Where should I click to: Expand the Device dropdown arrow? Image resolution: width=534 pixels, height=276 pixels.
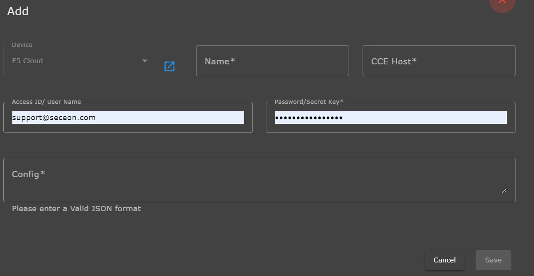point(145,61)
